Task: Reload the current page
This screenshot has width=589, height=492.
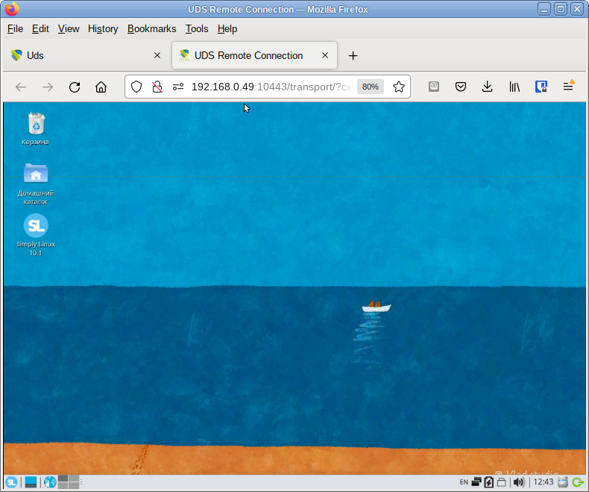Action: coord(75,87)
